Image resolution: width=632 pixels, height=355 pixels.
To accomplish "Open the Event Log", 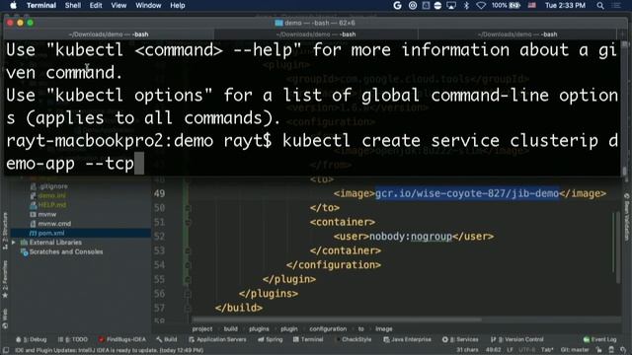I will pos(599,339).
